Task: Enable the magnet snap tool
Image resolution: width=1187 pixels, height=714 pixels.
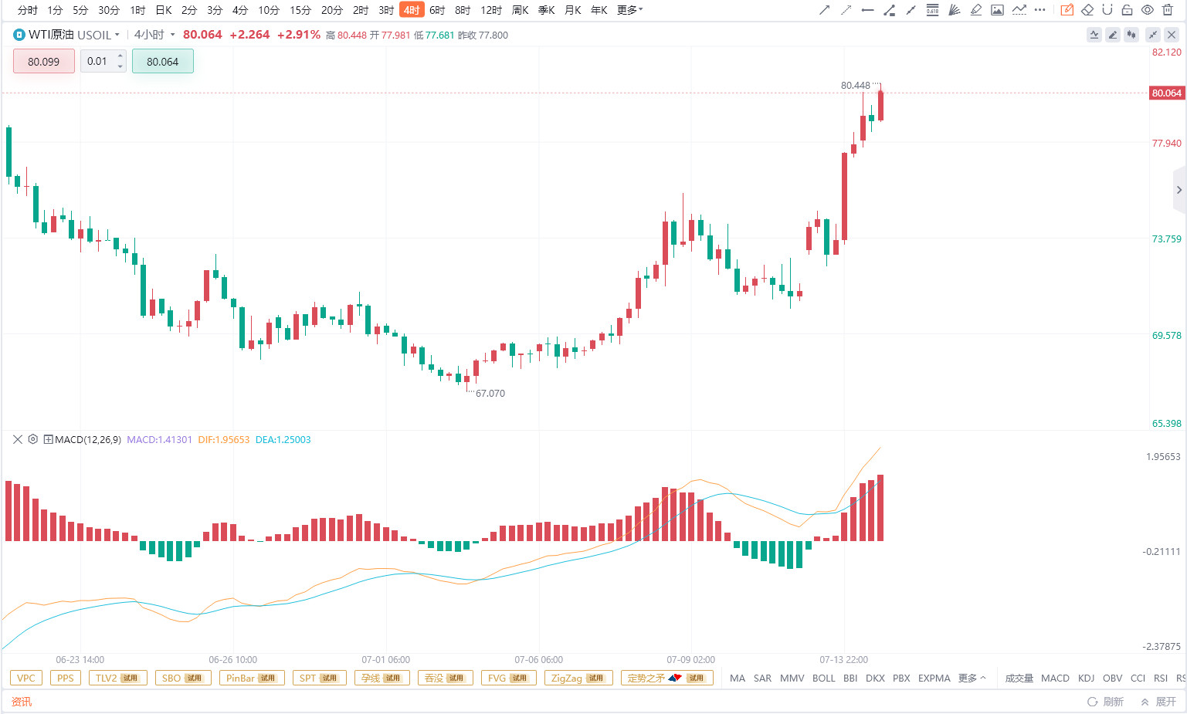Action: pyautogui.click(x=1107, y=10)
